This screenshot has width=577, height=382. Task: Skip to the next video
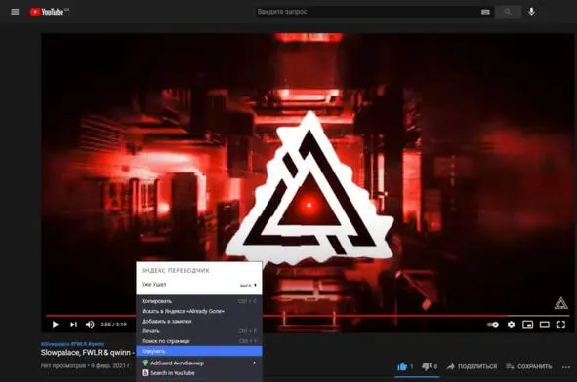[x=73, y=325]
